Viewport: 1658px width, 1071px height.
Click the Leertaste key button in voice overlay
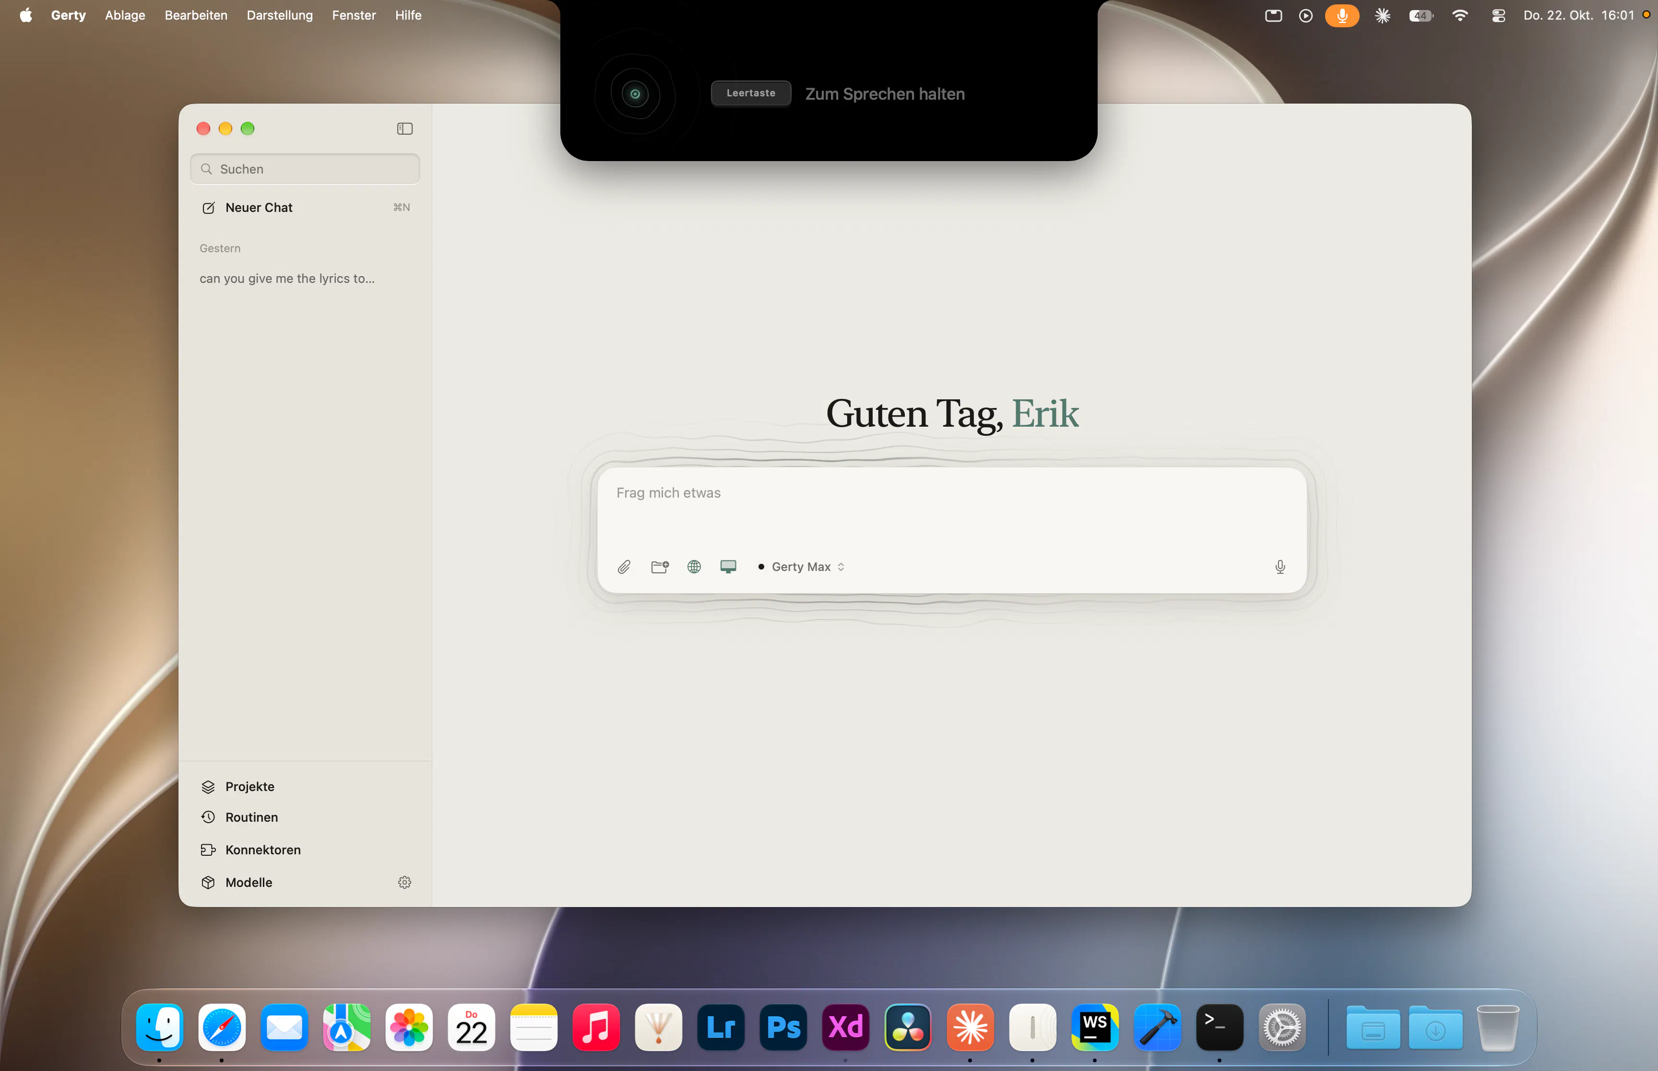coord(751,93)
